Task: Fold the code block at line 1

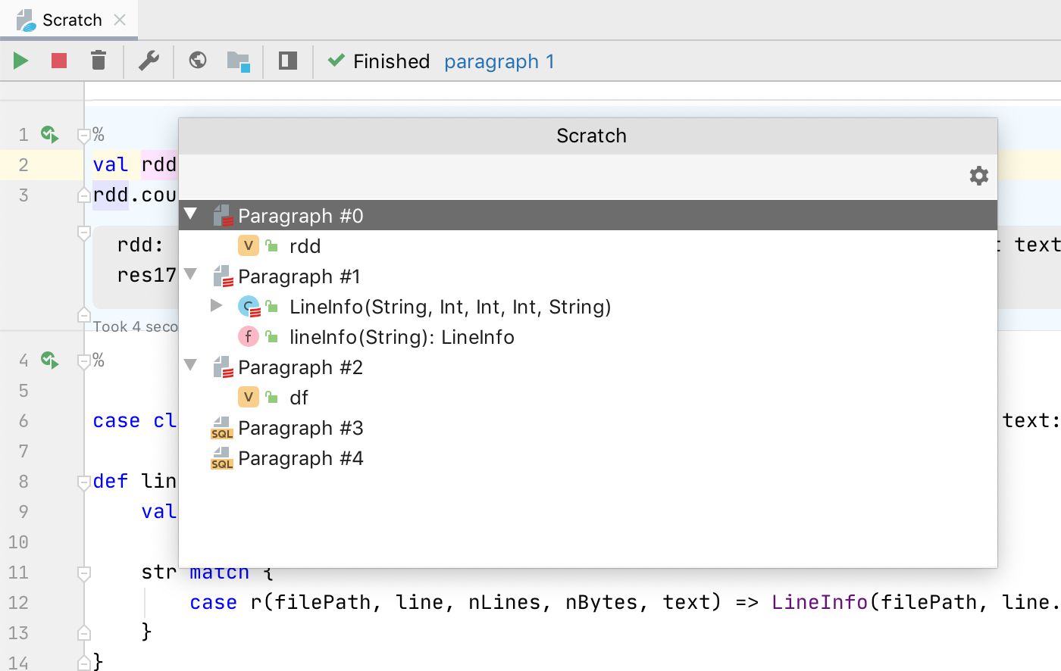Action: (x=84, y=136)
